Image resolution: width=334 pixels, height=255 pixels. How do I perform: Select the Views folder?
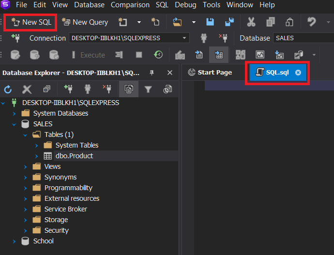click(x=52, y=166)
